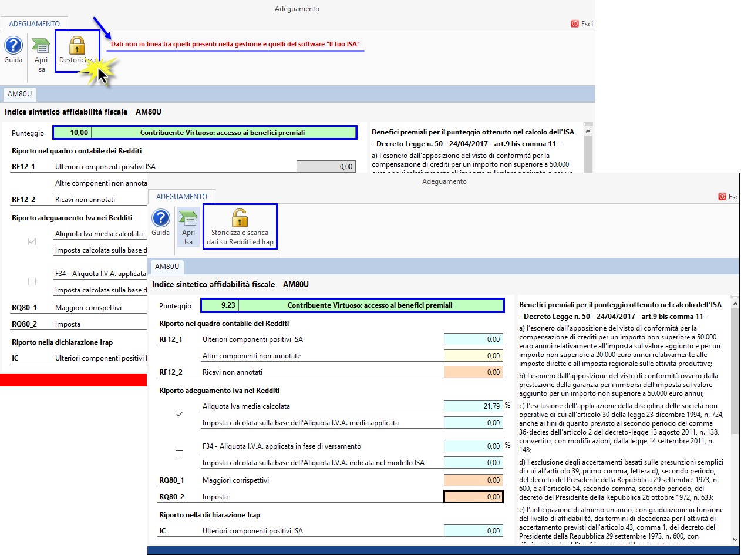This screenshot has height=555, width=741.
Task: Click the RQ80_2 Imposta field in front window
Action: pyautogui.click(x=474, y=496)
